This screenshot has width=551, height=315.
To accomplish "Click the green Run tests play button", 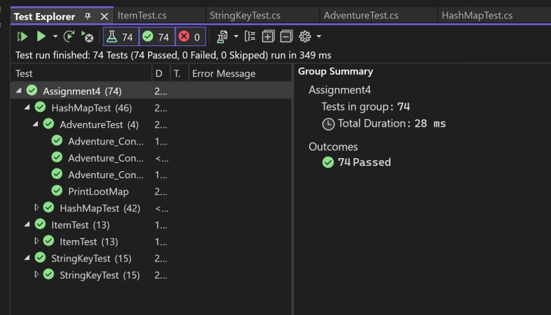I will click(41, 36).
